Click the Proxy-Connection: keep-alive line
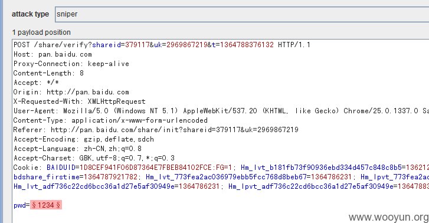 coord(71,64)
